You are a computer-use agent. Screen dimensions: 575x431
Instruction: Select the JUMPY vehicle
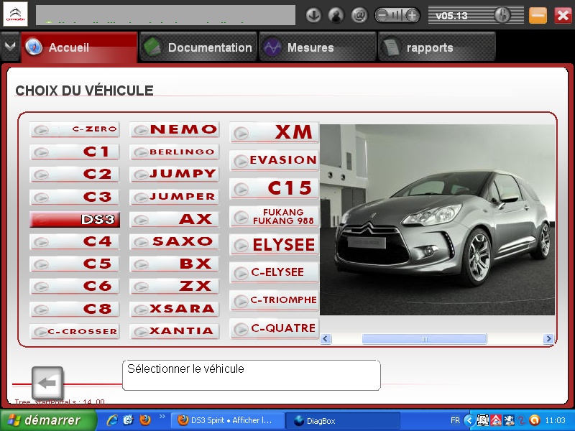(x=175, y=174)
